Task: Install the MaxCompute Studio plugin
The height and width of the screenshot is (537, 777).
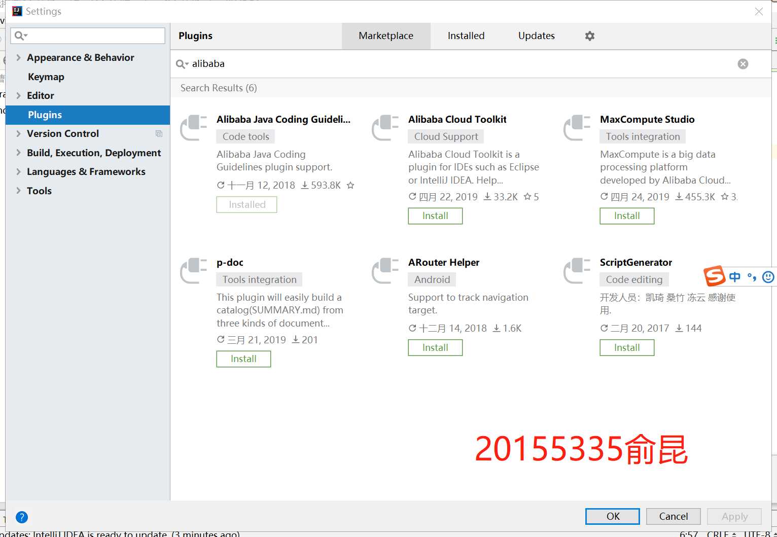Action: [x=627, y=216]
